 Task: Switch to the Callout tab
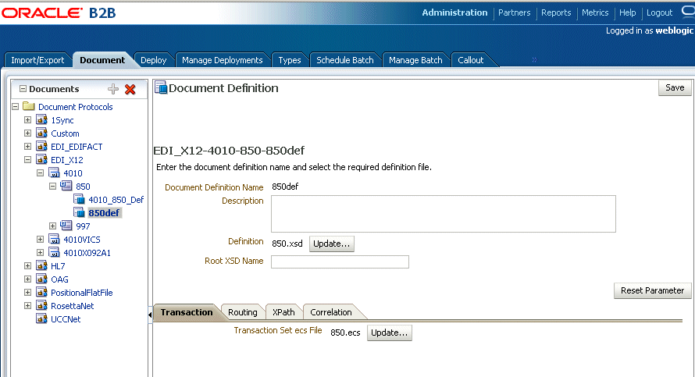pyautogui.click(x=470, y=60)
